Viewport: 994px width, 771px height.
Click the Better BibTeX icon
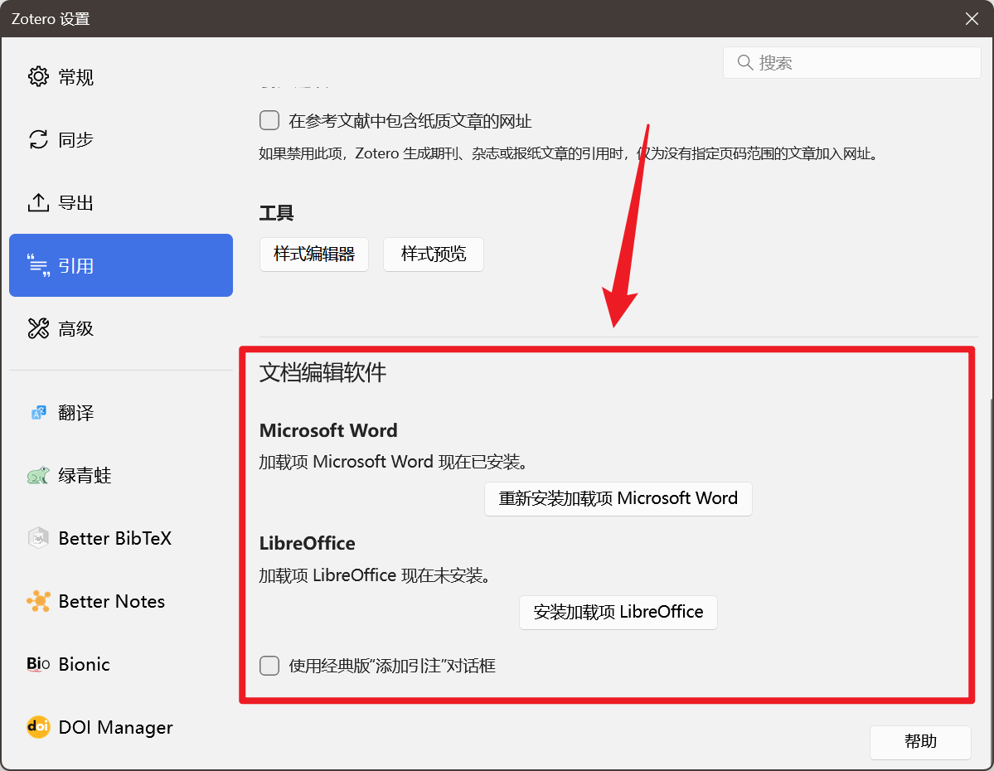click(x=38, y=539)
